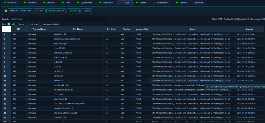Focus the Search DLLs input field

pyautogui.click(x=60, y=19)
